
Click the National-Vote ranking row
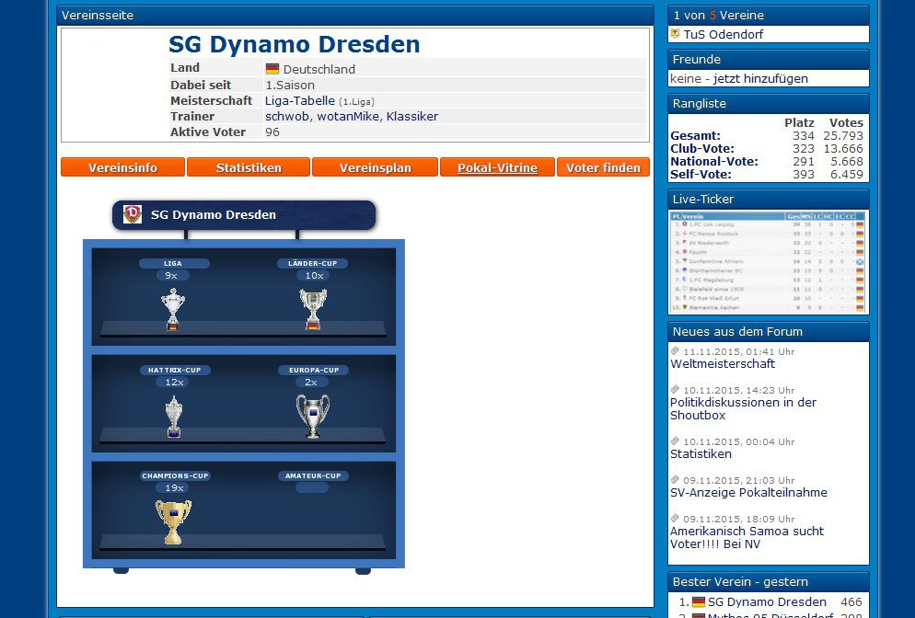click(767, 162)
